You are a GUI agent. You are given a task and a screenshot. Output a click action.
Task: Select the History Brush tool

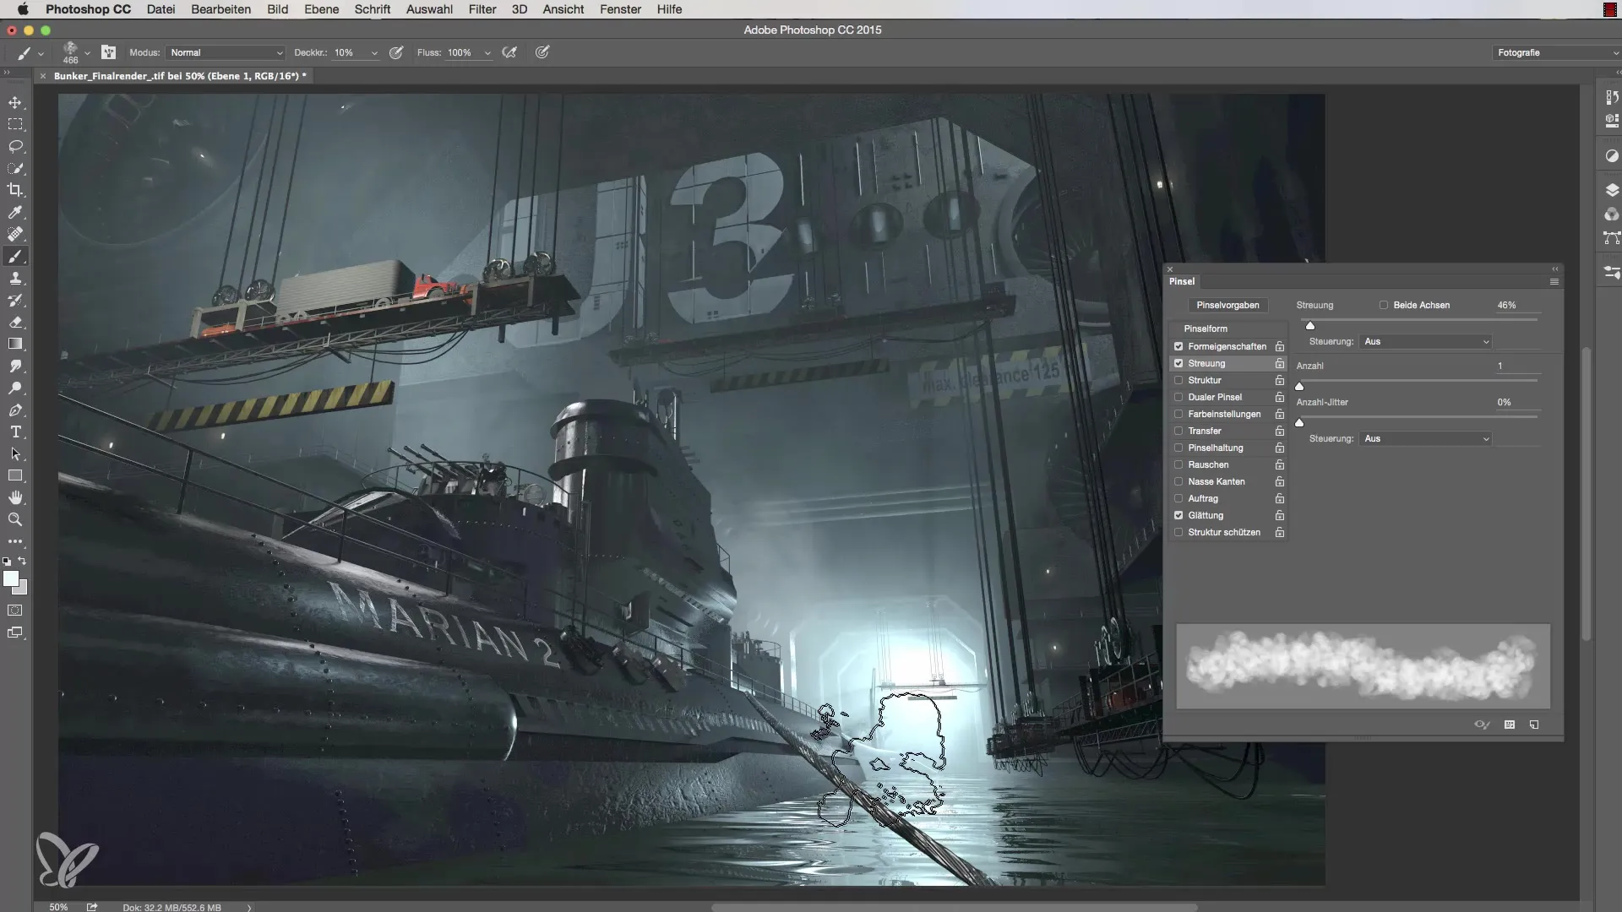[15, 301]
